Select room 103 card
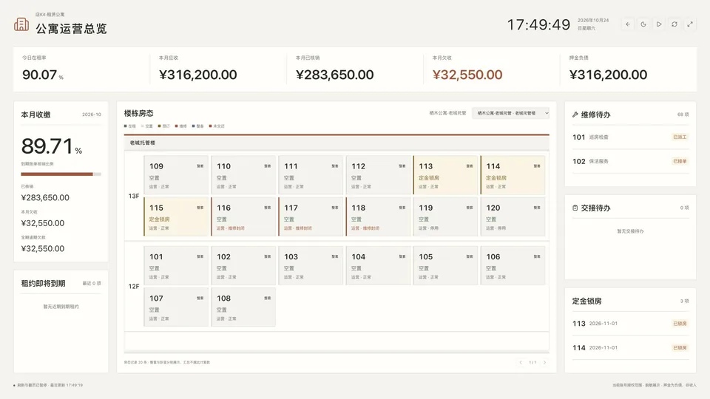 pos(311,265)
